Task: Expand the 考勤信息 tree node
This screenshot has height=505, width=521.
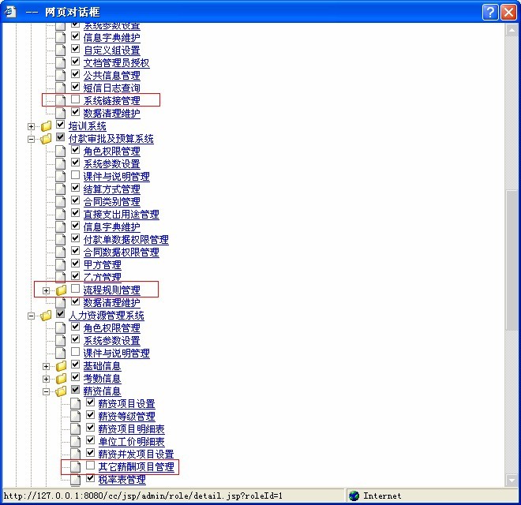Action: click(x=47, y=379)
